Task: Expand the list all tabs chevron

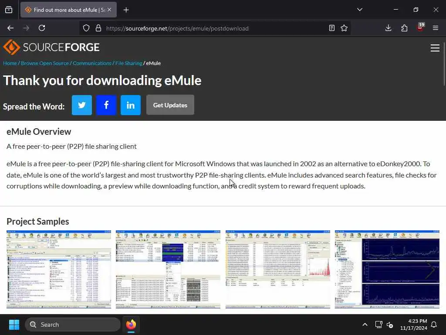Action: 359,10
